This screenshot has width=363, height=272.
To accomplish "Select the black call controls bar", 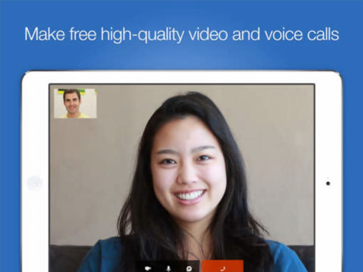I will (167, 266).
